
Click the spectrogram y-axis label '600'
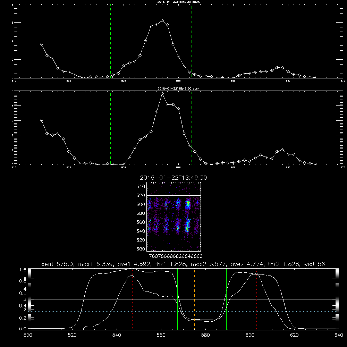click(141, 204)
